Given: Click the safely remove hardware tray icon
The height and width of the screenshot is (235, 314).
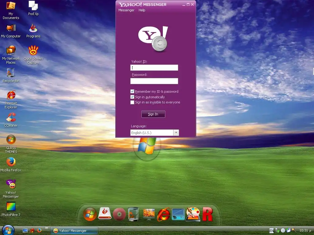Looking at the screenshot, I should [x=277, y=231].
